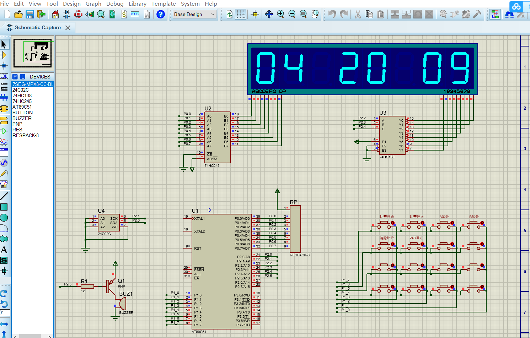
Task: Select the 2D Graphics Text tool
Action: coord(4,250)
